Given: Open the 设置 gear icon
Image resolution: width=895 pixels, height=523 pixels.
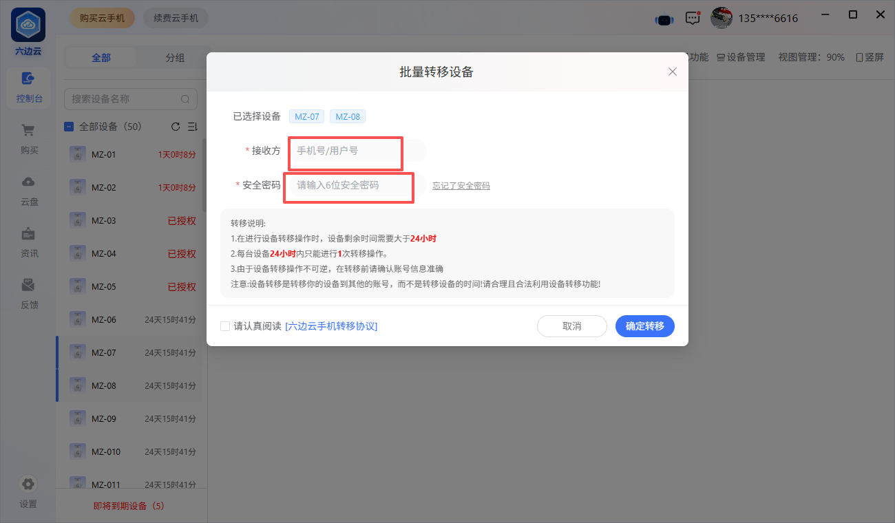Looking at the screenshot, I should click(x=28, y=484).
